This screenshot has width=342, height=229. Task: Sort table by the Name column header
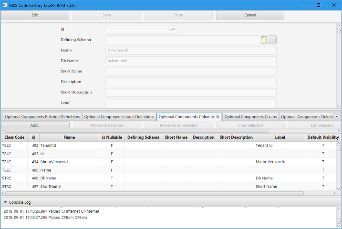[69, 137]
